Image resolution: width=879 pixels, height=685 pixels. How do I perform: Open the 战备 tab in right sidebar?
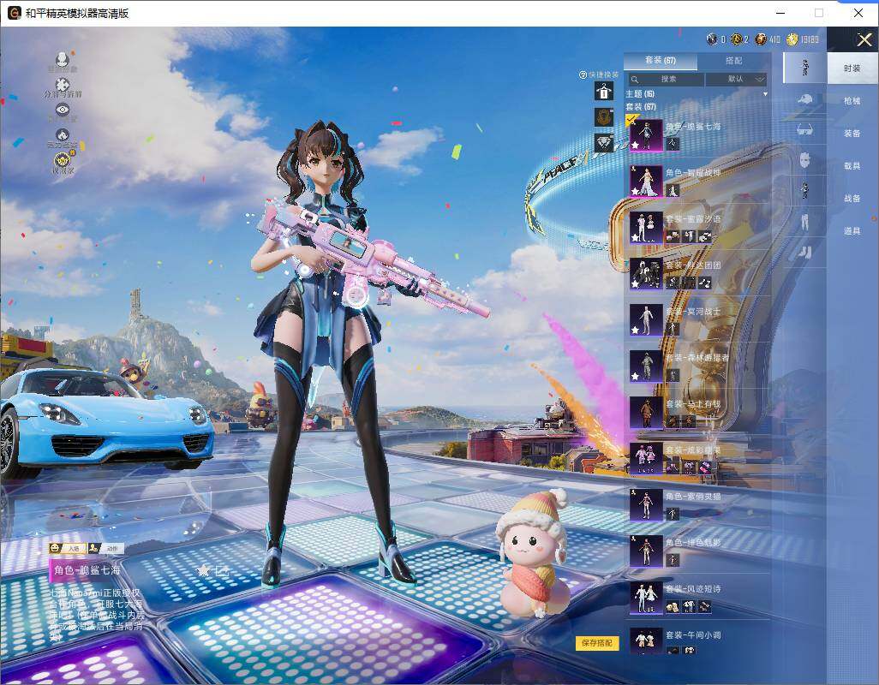coord(852,199)
